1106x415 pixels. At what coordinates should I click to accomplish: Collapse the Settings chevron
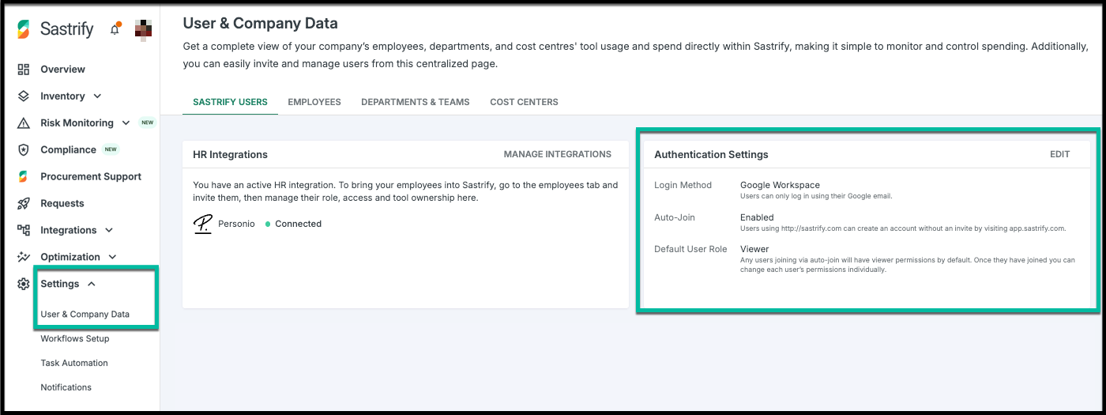pyautogui.click(x=92, y=285)
